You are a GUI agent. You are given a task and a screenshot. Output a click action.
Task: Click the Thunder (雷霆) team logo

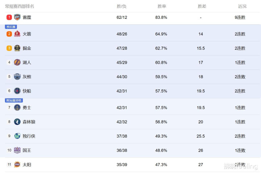click(x=17, y=17)
